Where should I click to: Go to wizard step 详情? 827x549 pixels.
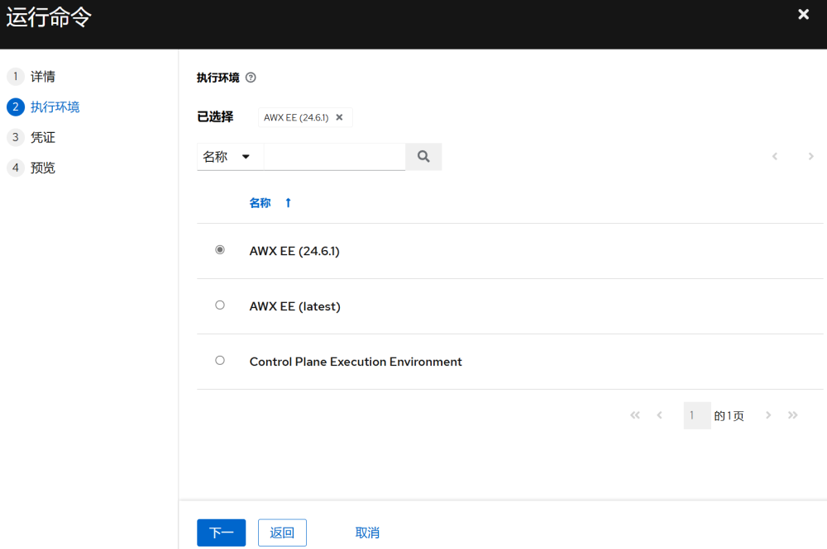click(x=41, y=76)
